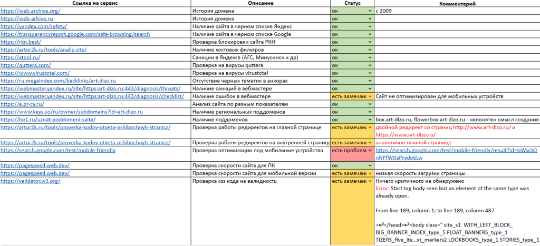
Task: Click the validator.w3.org link
Action: tap(30, 181)
